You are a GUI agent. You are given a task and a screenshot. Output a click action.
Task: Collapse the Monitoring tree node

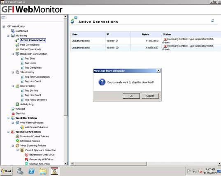pyautogui.click(x=8, y=36)
